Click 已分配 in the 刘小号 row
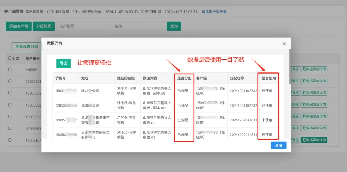 tap(183, 91)
